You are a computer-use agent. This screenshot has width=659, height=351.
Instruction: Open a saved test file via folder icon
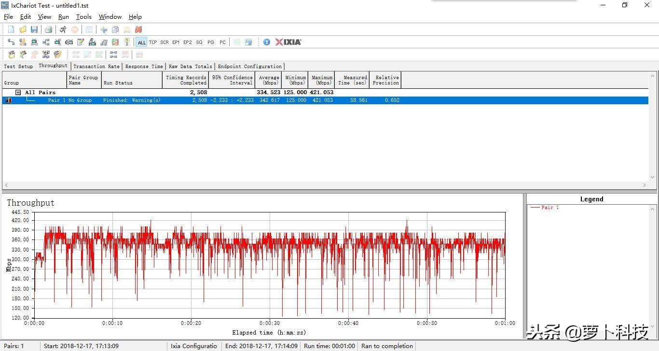(23, 29)
